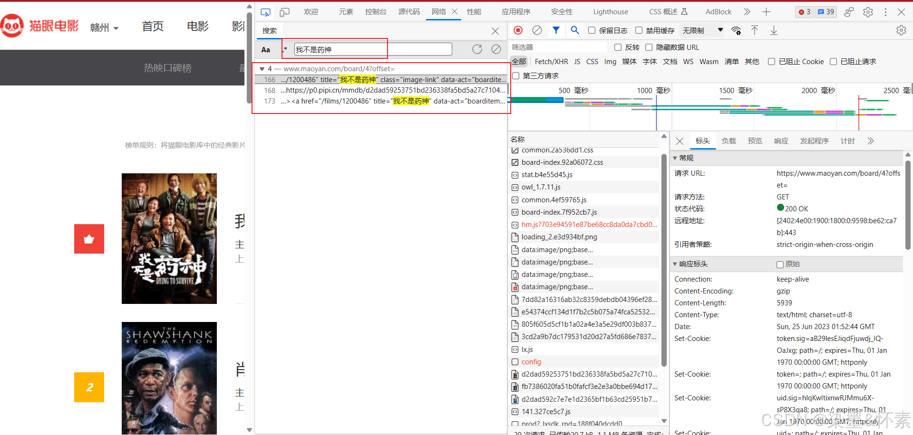The image size is (913, 435).
Task: Select board-index.92a06072.css request row
Action: [x=584, y=162]
